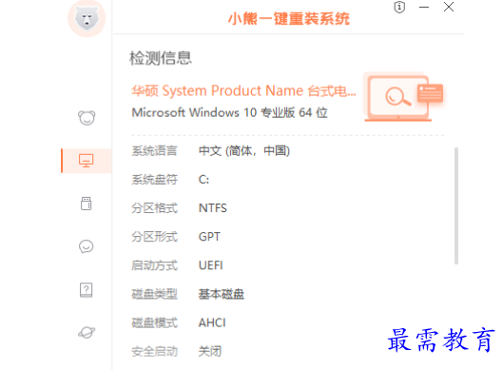Viewport: 503px width, 370px height.
Task: Click the vertical scrollbar of the info list
Action: point(456,205)
